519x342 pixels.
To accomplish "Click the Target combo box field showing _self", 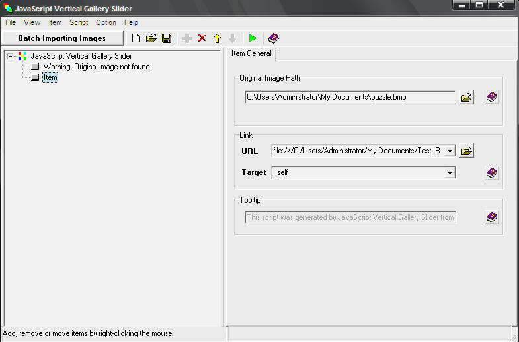I will 358,172.
